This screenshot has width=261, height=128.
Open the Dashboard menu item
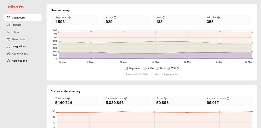(23, 18)
